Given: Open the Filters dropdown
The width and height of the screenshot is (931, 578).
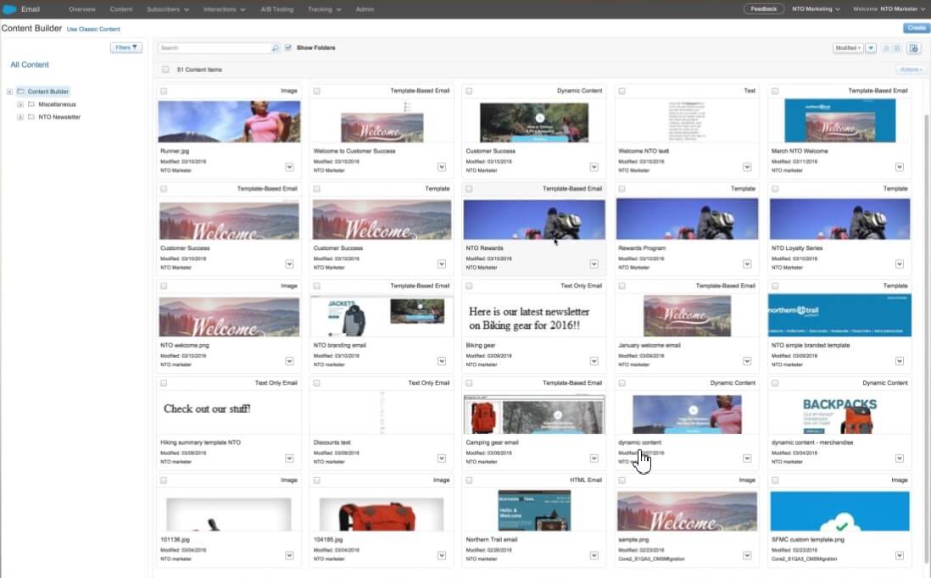Looking at the screenshot, I should [x=125, y=47].
